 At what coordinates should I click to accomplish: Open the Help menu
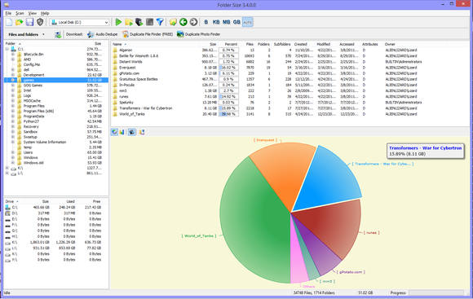point(45,13)
